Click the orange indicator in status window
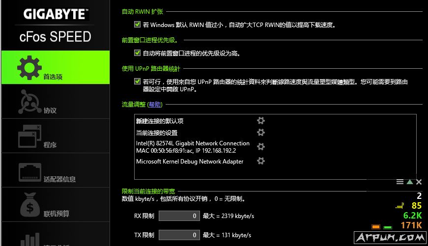428x246 pixels. tap(376, 227)
